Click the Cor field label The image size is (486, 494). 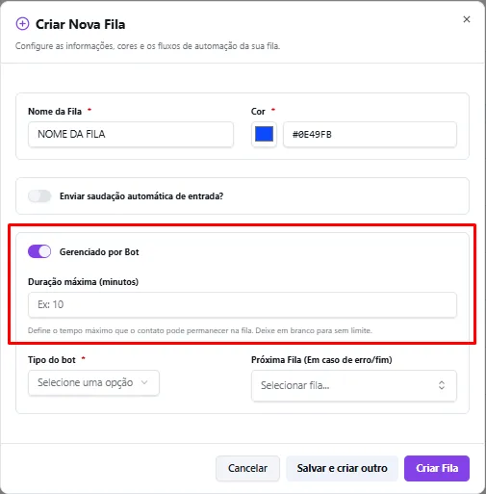point(258,112)
